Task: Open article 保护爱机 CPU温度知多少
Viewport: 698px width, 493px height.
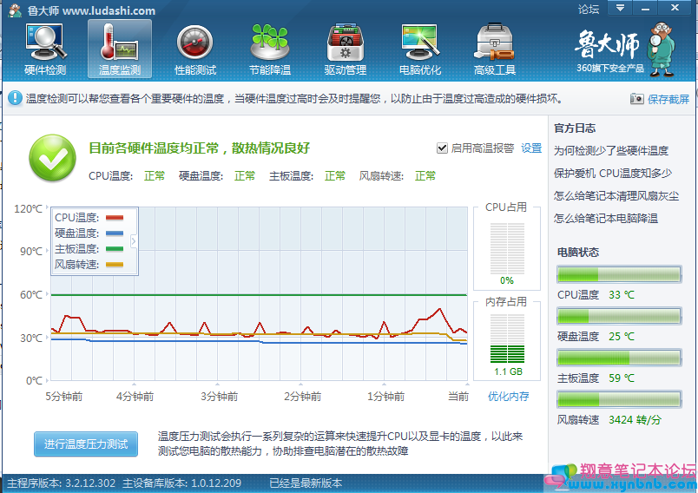Action: coord(613,173)
